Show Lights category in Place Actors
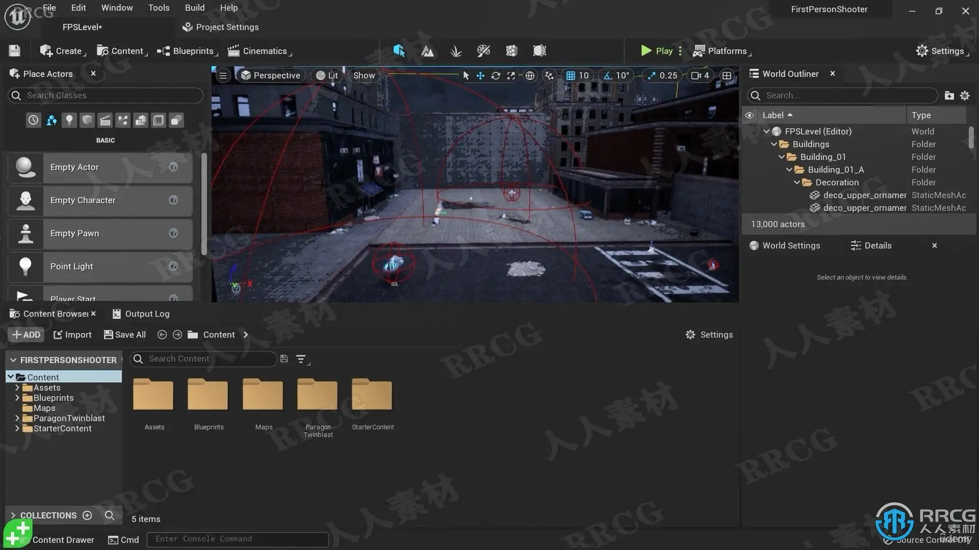 click(69, 120)
